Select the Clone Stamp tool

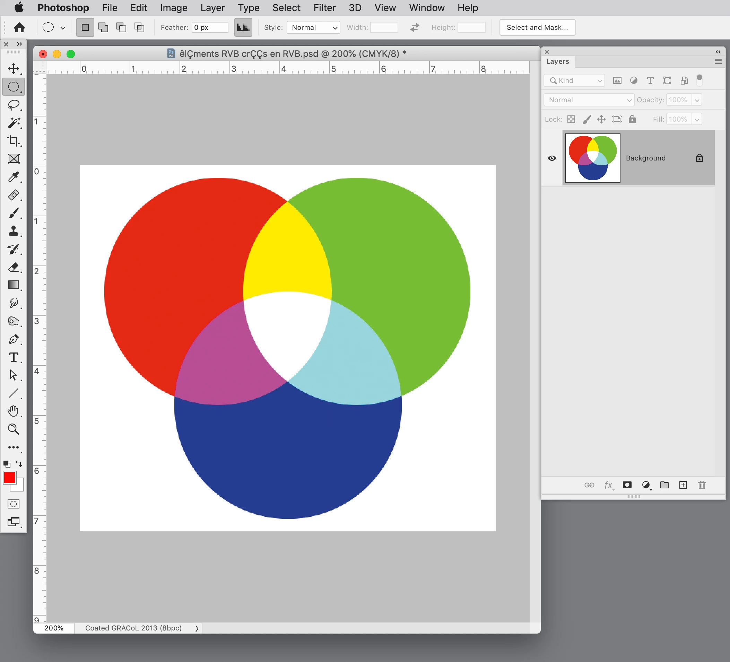tap(14, 231)
